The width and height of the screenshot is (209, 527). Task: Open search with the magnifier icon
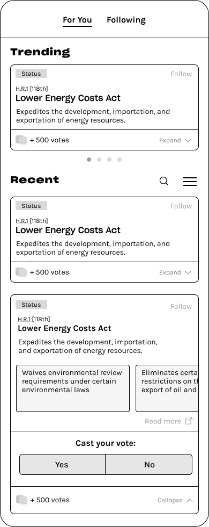pos(163,181)
